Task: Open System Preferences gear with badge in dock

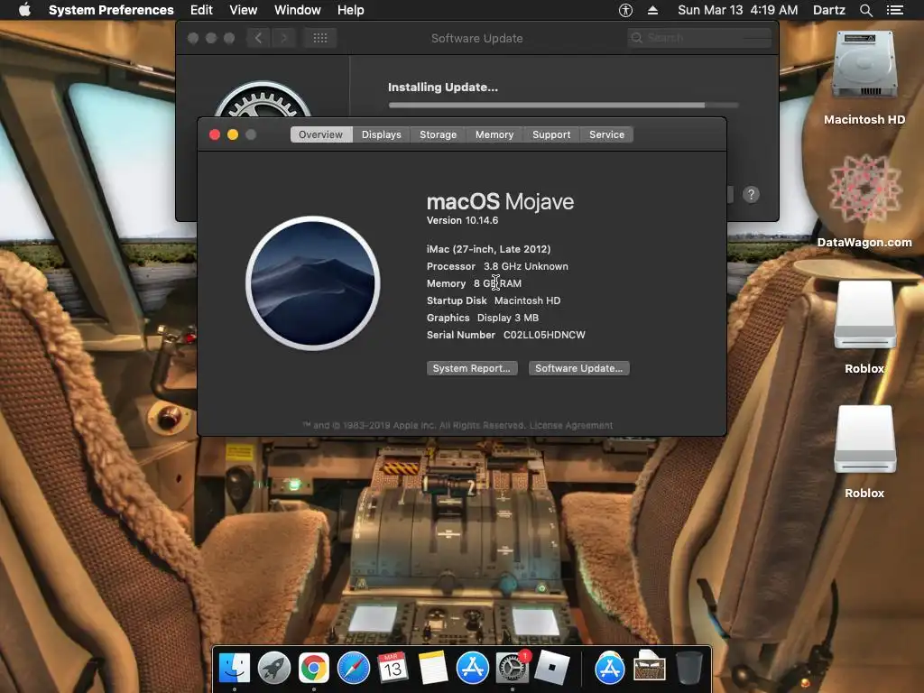Action: (x=512, y=669)
